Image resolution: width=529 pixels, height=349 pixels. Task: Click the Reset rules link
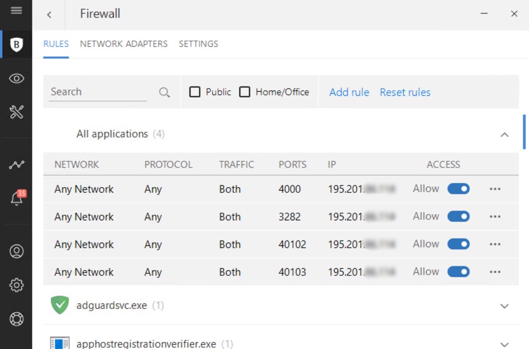pos(405,92)
